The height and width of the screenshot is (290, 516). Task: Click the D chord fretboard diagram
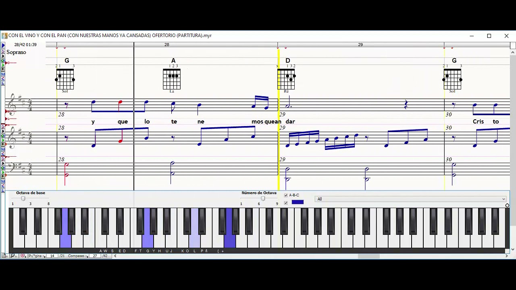click(x=287, y=79)
